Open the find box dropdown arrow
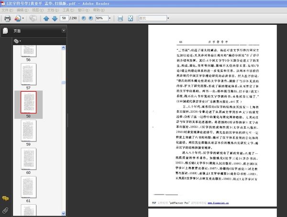287x217 pixels. [x=169, y=18]
